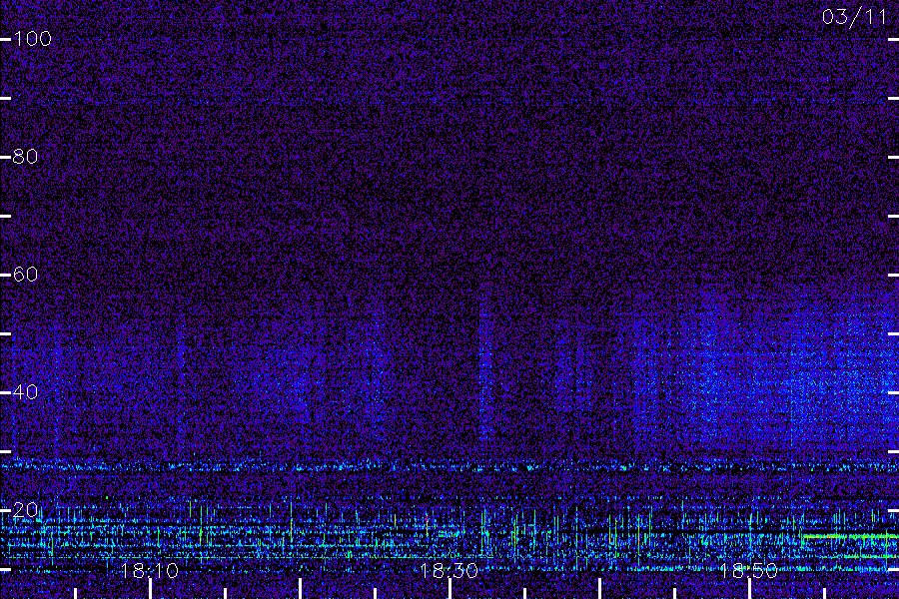Click the 18:50 time axis label
899x599 pixels.
[x=748, y=571]
